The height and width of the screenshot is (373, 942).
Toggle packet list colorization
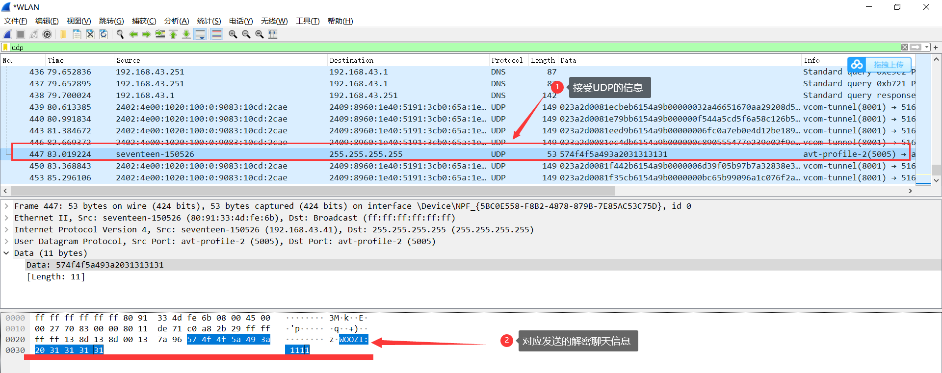pyautogui.click(x=216, y=34)
